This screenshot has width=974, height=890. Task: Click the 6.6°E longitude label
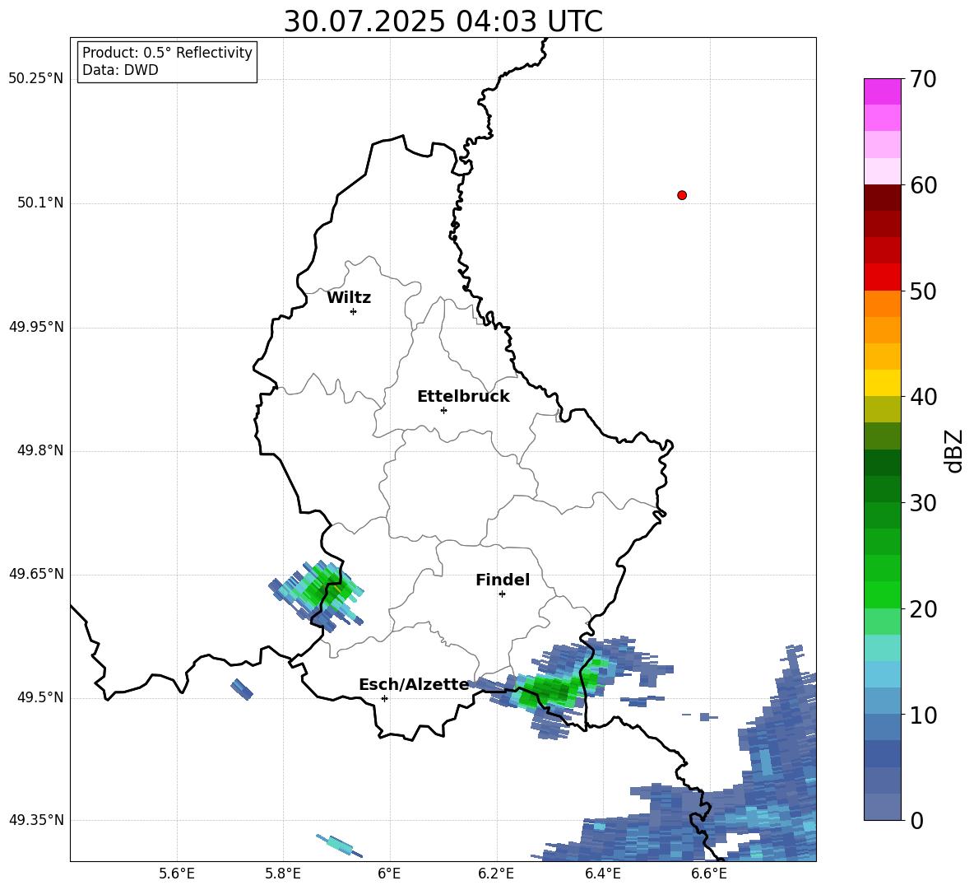tap(709, 874)
